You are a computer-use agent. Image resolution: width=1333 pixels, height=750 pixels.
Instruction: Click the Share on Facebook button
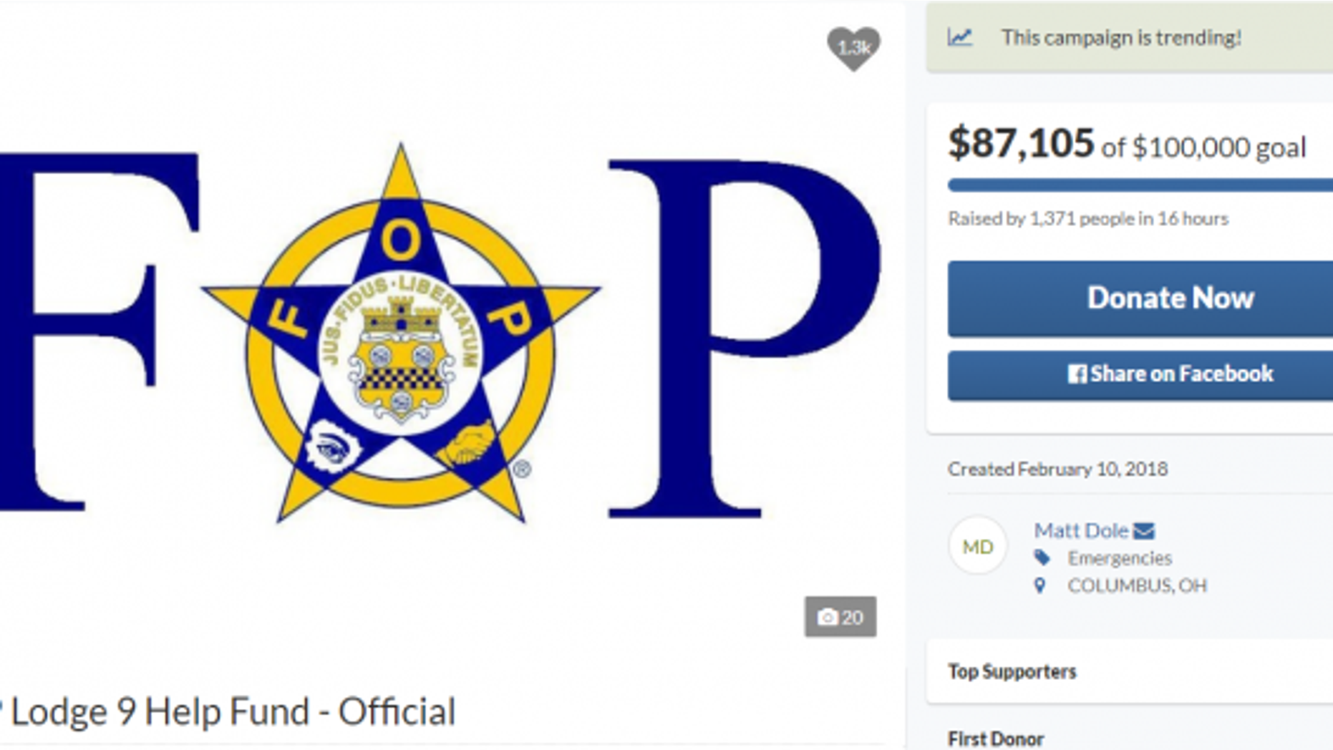pos(1140,375)
